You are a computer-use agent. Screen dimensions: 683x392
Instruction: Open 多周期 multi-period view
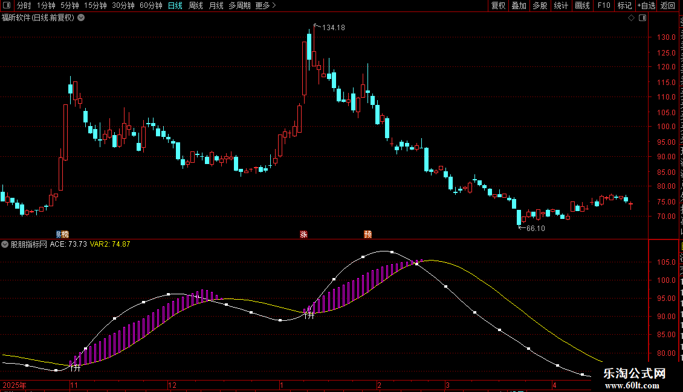click(x=239, y=5)
